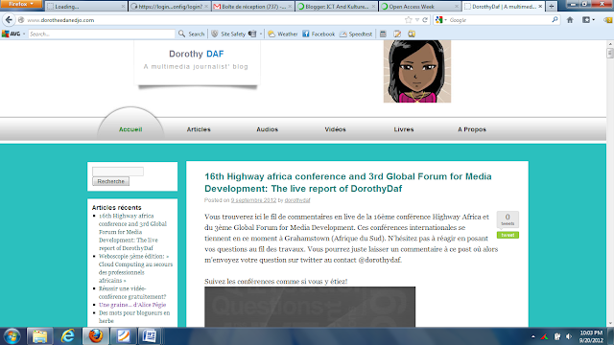Expand the AVG logo dropdown arrow

[24, 34]
